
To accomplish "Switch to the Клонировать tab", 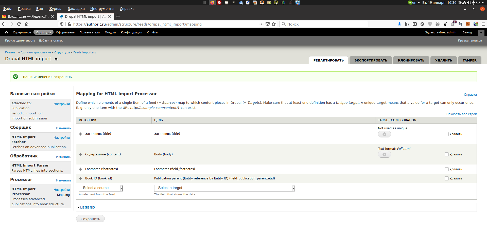I will [x=411, y=60].
